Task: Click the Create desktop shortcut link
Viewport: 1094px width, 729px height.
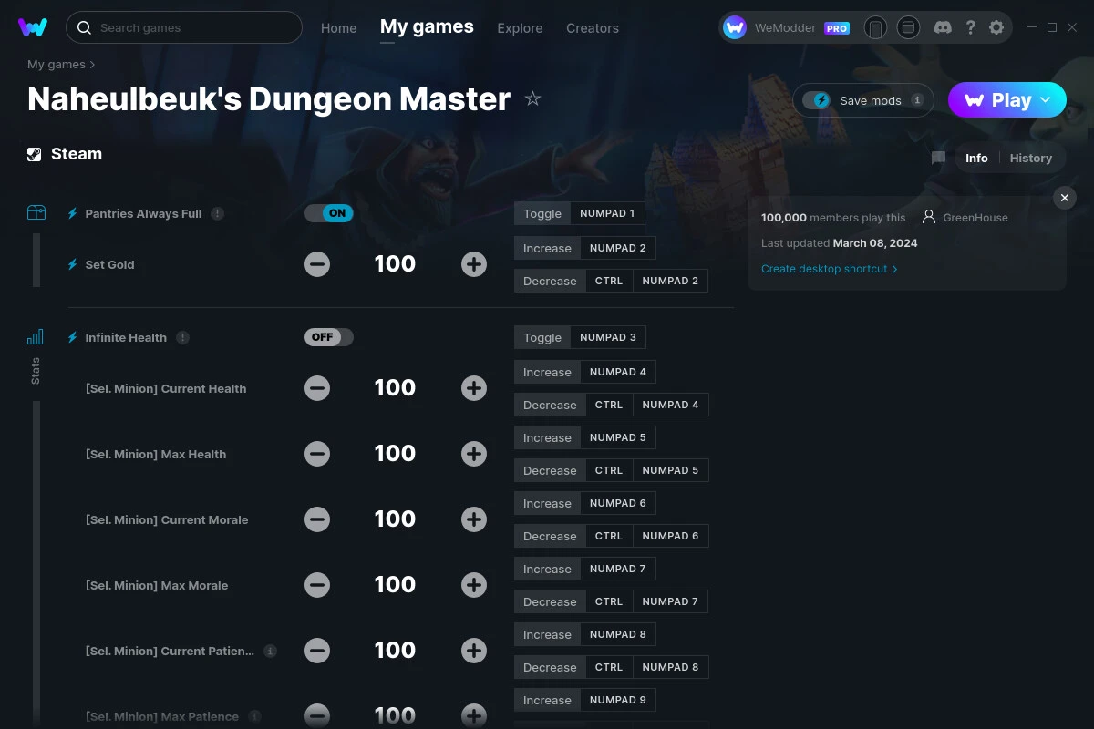Action: (824, 268)
